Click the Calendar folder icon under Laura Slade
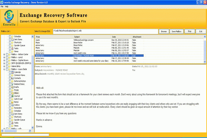Viewport: 207px width, 138px height. tap(12, 72)
